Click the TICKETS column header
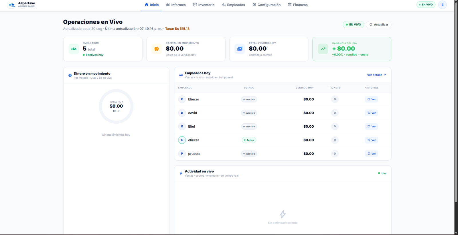 (335, 88)
